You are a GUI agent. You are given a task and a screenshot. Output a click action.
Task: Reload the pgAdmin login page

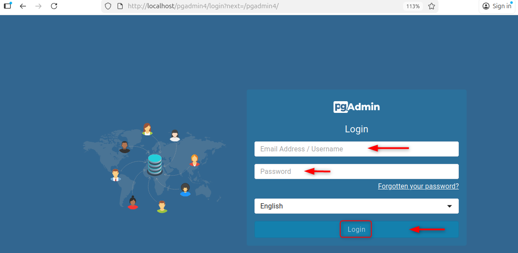click(54, 6)
